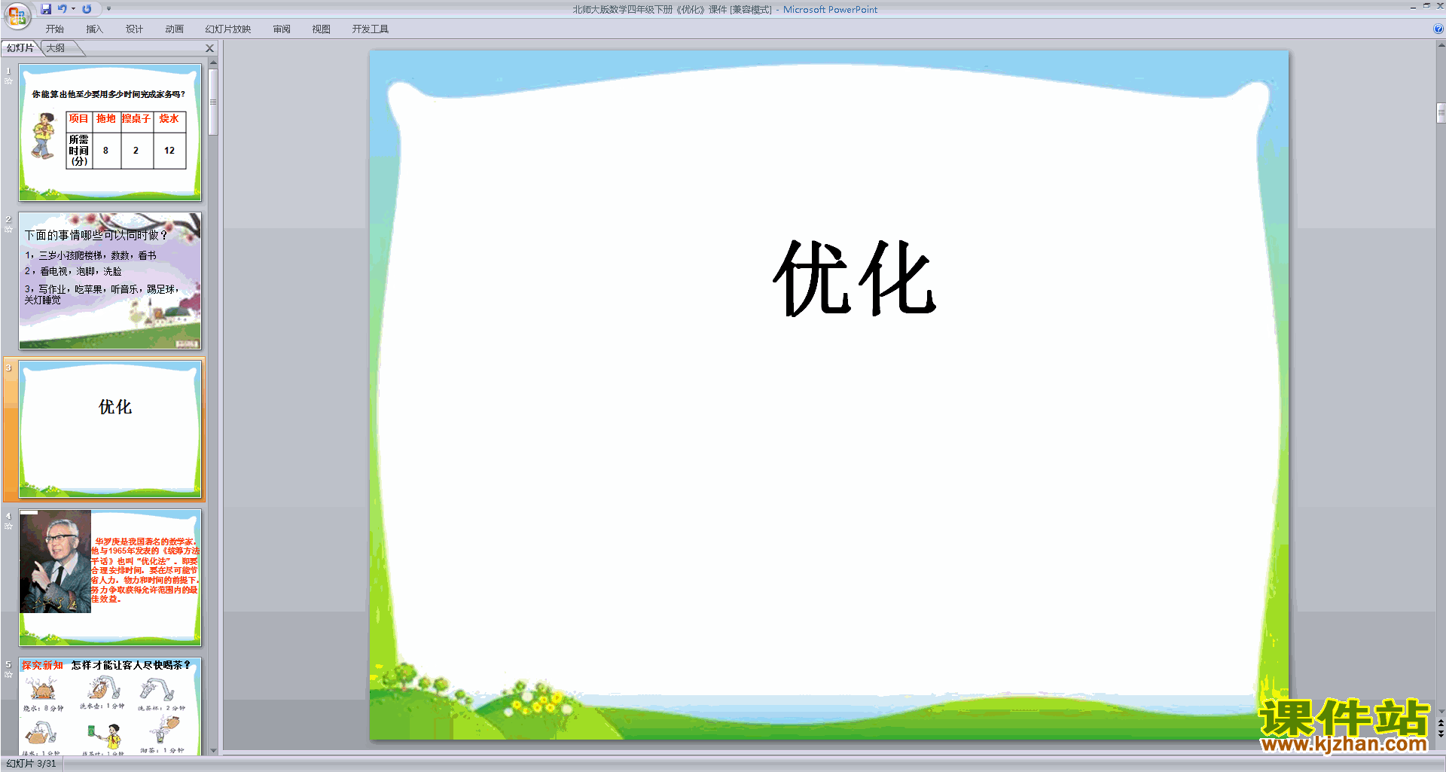Open the 开发工具 ribbon tab
The image size is (1446, 772).
pyautogui.click(x=370, y=29)
